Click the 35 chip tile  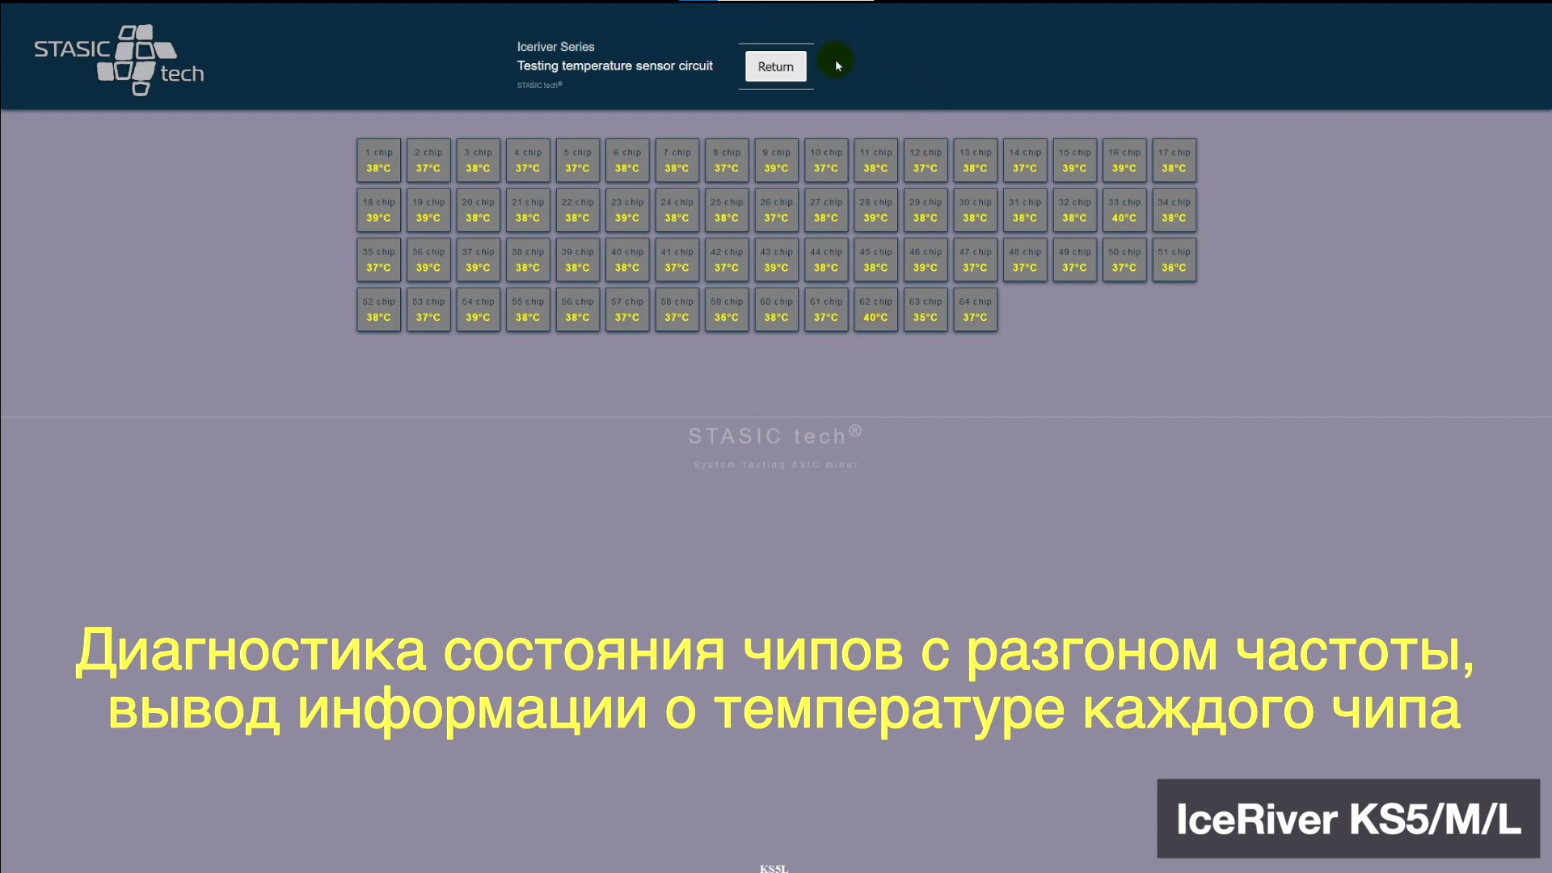pyautogui.click(x=378, y=259)
